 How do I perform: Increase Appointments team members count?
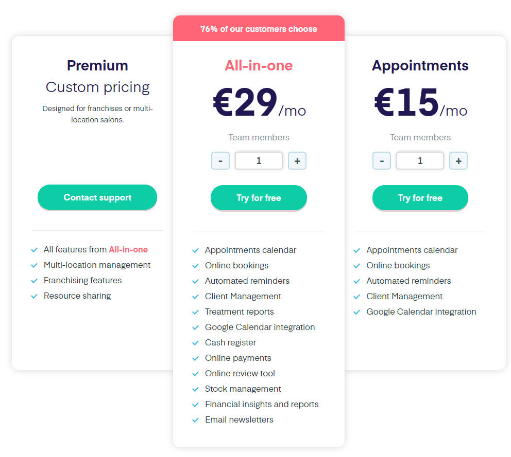pyautogui.click(x=458, y=160)
